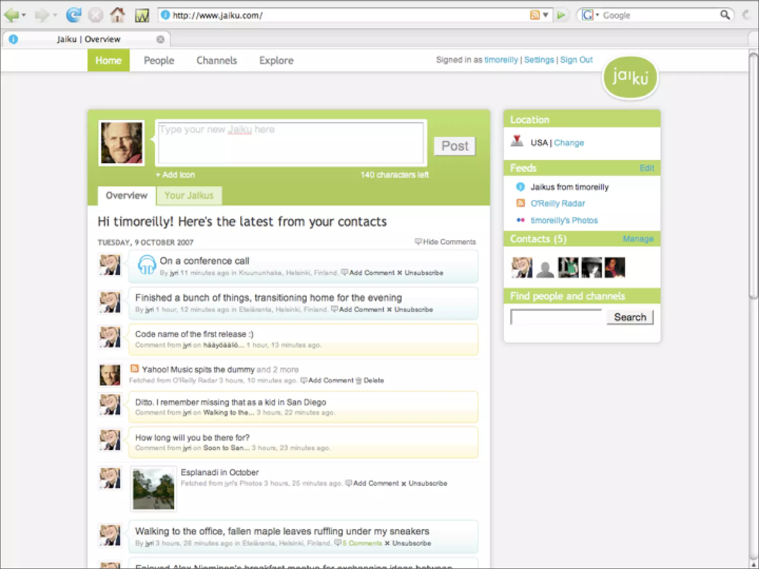759x569 pixels.
Task: Open back button history dropdown arrow
Action: click(x=24, y=15)
